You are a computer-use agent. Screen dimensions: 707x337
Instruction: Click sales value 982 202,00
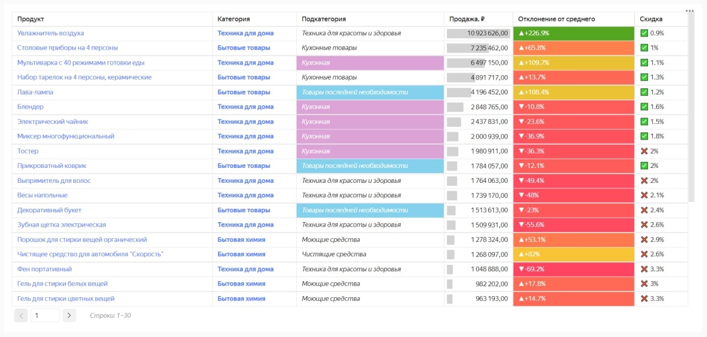tap(492, 283)
